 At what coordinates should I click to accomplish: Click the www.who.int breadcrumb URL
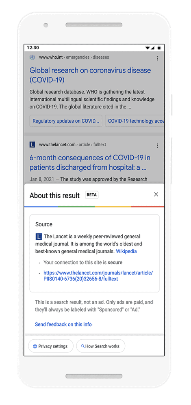[74, 58]
